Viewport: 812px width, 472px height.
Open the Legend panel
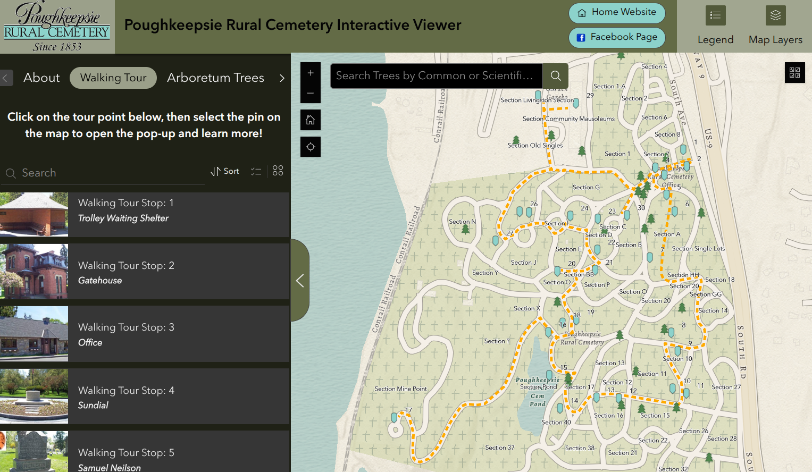pyautogui.click(x=715, y=26)
